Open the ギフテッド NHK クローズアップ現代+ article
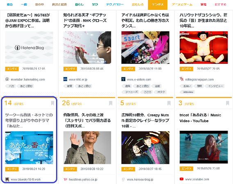This screenshot has width=233, height=184. click(x=85, y=20)
